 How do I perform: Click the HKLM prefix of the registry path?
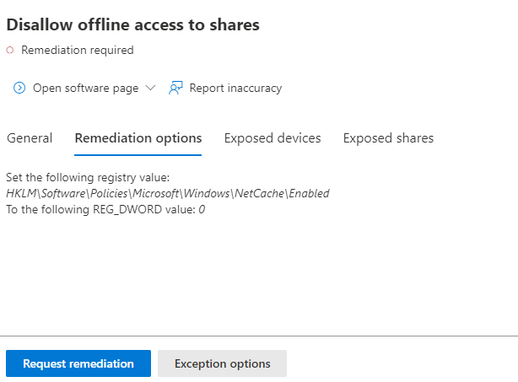(21, 193)
